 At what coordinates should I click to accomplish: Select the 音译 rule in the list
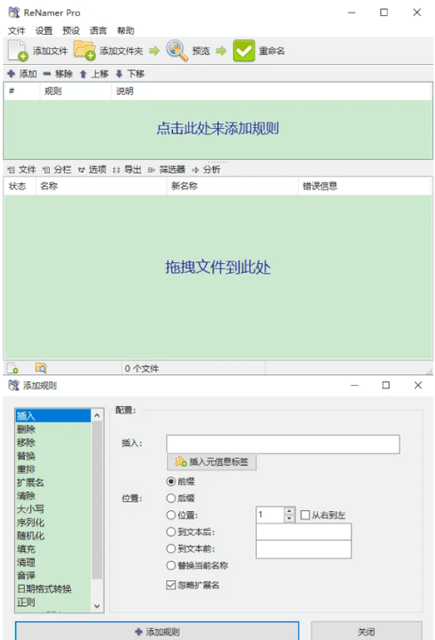(53, 575)
